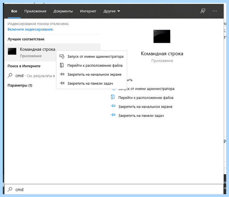Click the Параметры (1) heading
Image resolution: width=229 pixels, height=197 pixels.
(20, 86)
